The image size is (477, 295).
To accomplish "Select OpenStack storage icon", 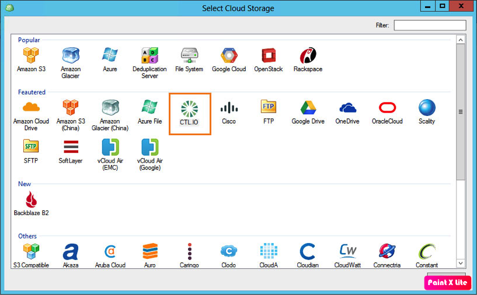I will (269, 55).
